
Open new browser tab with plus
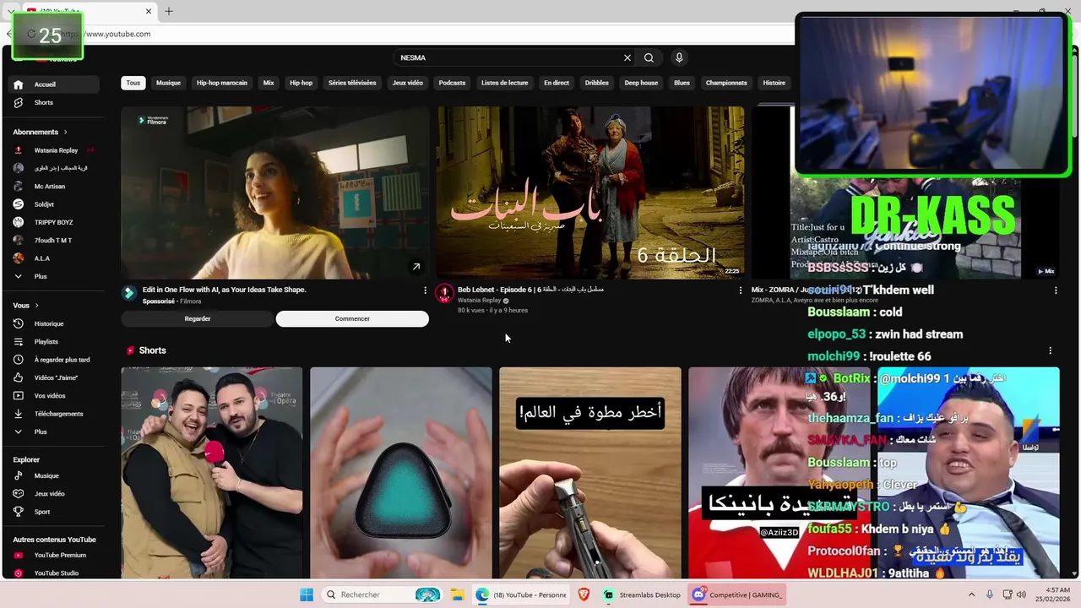pyautogui.click(x=169, y=11)
